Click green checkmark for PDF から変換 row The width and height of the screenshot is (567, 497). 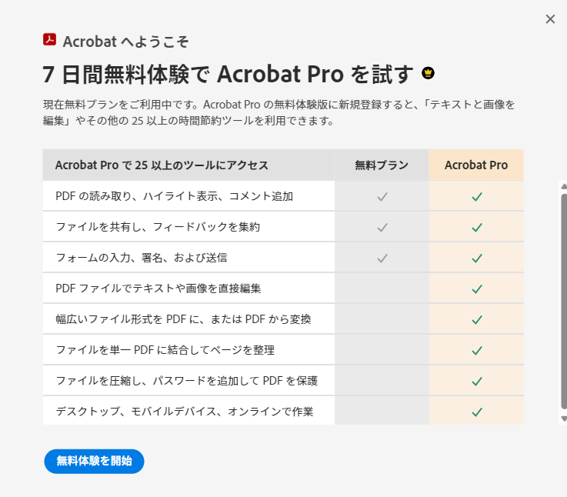(x=477, y=320)
